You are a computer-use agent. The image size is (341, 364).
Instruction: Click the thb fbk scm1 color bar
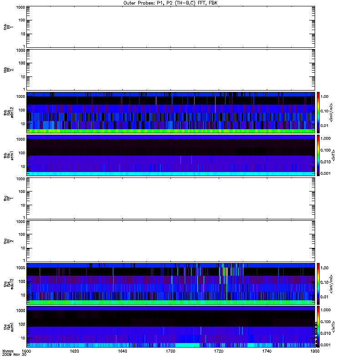tap(318, 155)
